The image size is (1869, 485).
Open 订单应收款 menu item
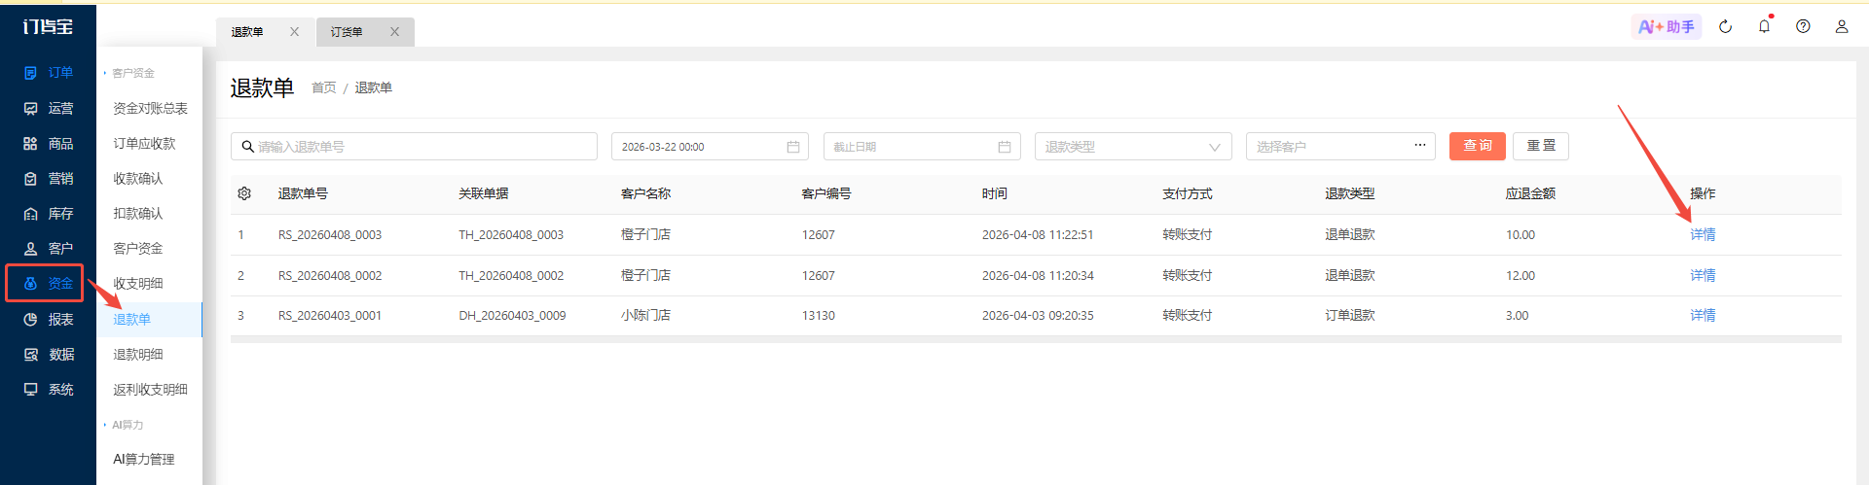coord(144,143)
